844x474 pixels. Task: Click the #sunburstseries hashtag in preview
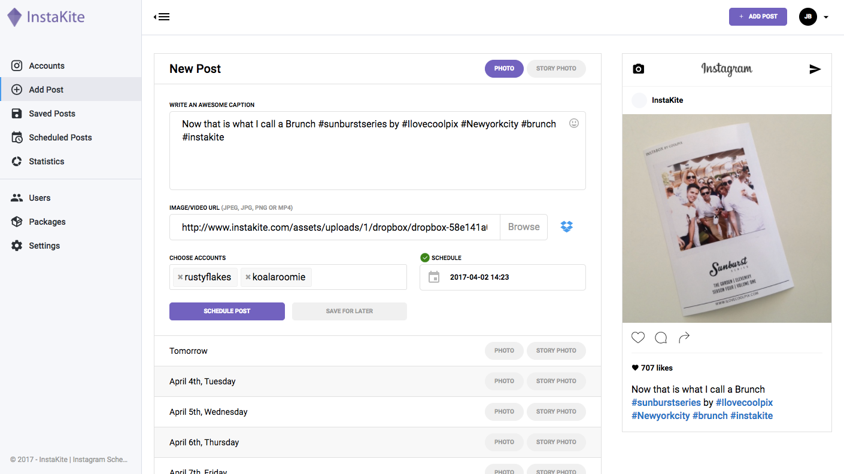pos(666,403)
